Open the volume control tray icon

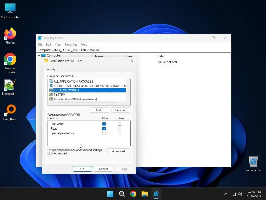(x=240, y=194)
